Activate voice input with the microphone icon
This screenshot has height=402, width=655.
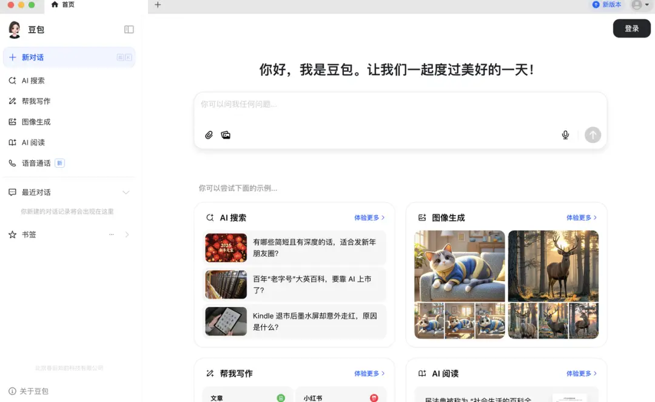(x=565, y=134)
